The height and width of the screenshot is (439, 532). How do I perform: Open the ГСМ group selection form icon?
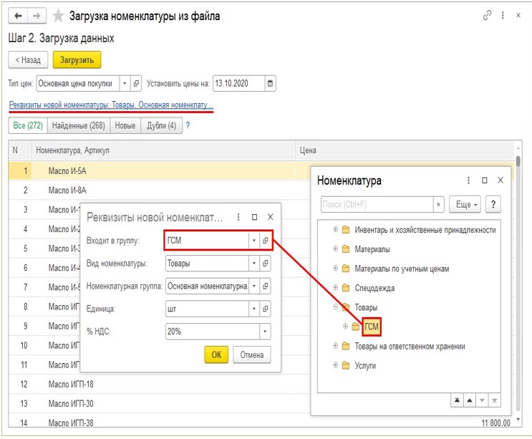point(265,241)
